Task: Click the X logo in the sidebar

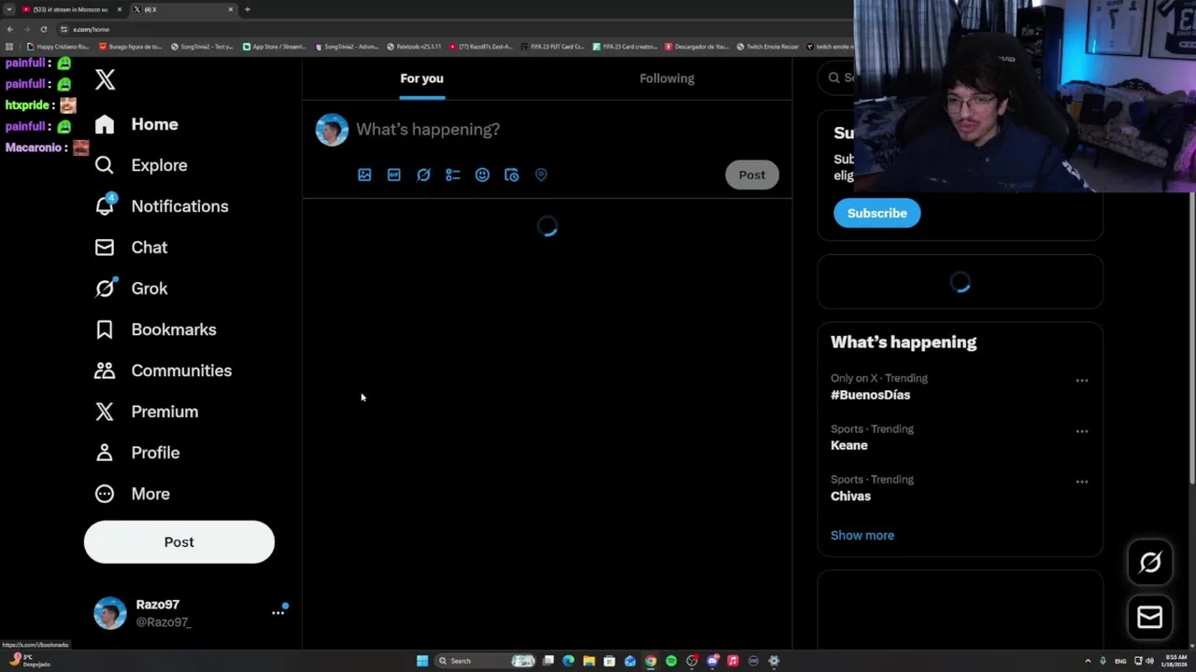Action: coord(106,79)
